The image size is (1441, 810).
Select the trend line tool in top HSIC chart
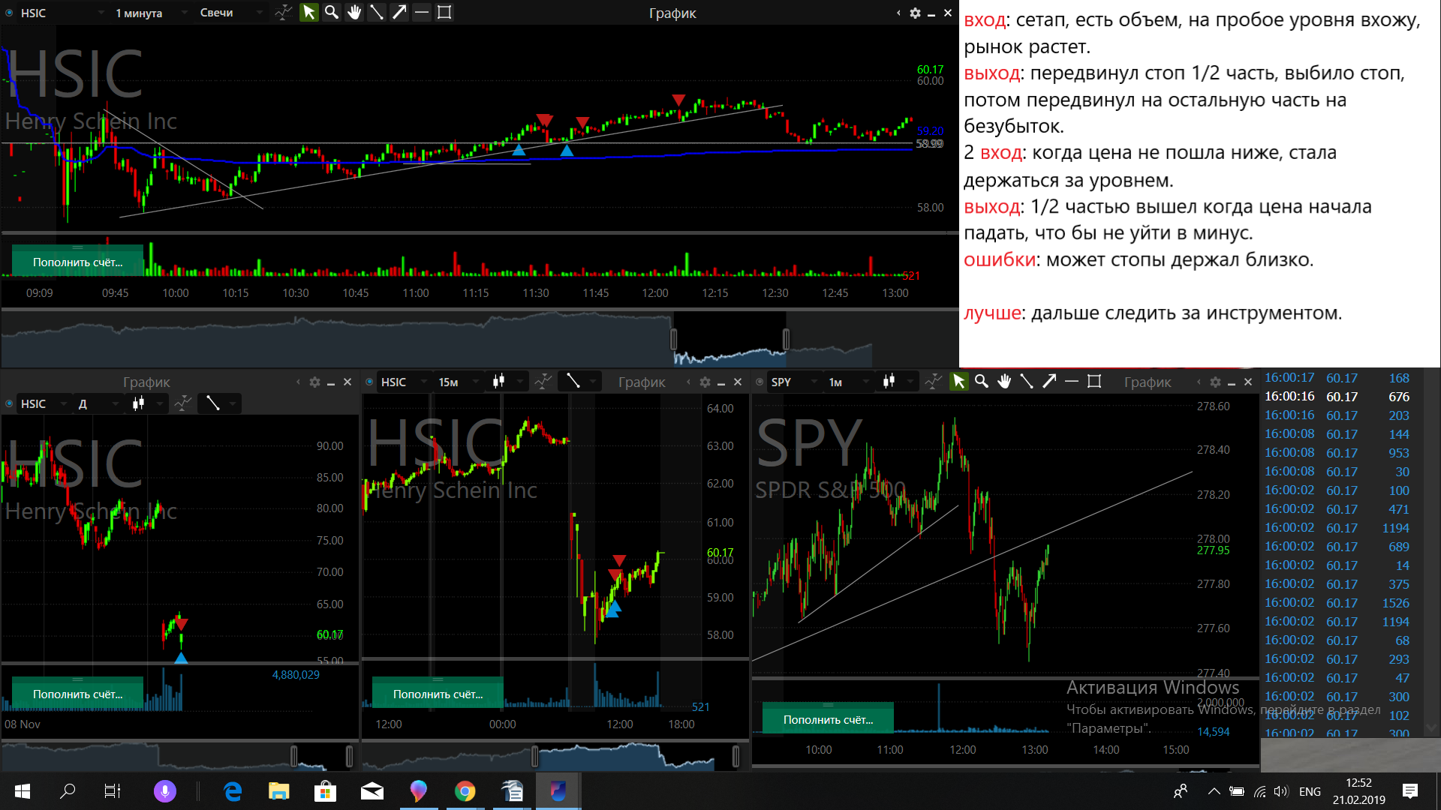point(377,13)
